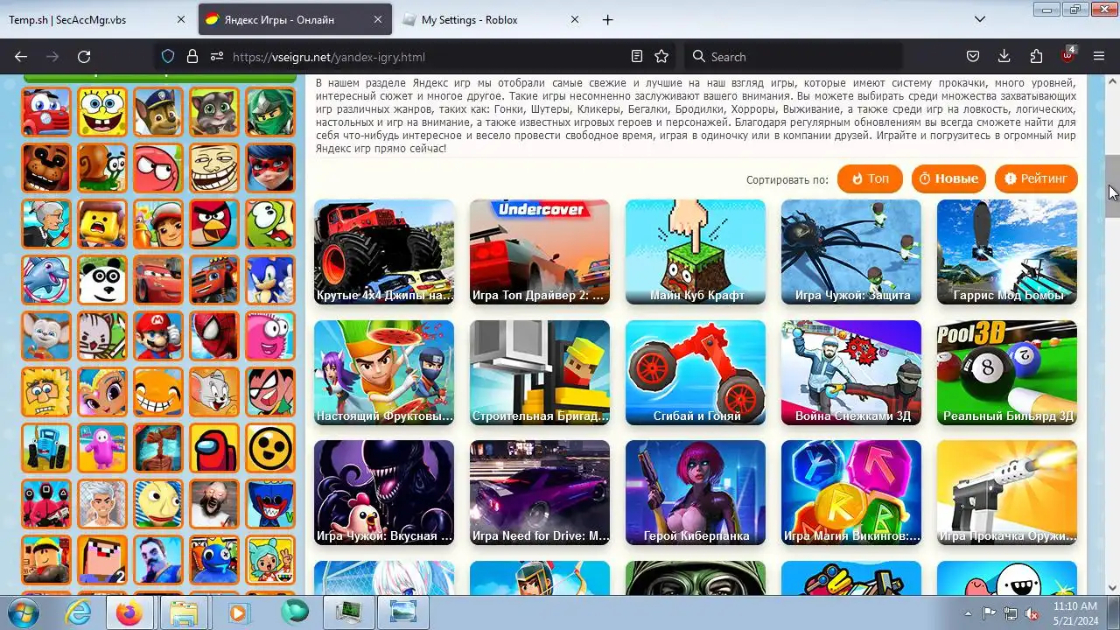
Task: Open the Baldi teacher category icon
Action: coord(158,503)
